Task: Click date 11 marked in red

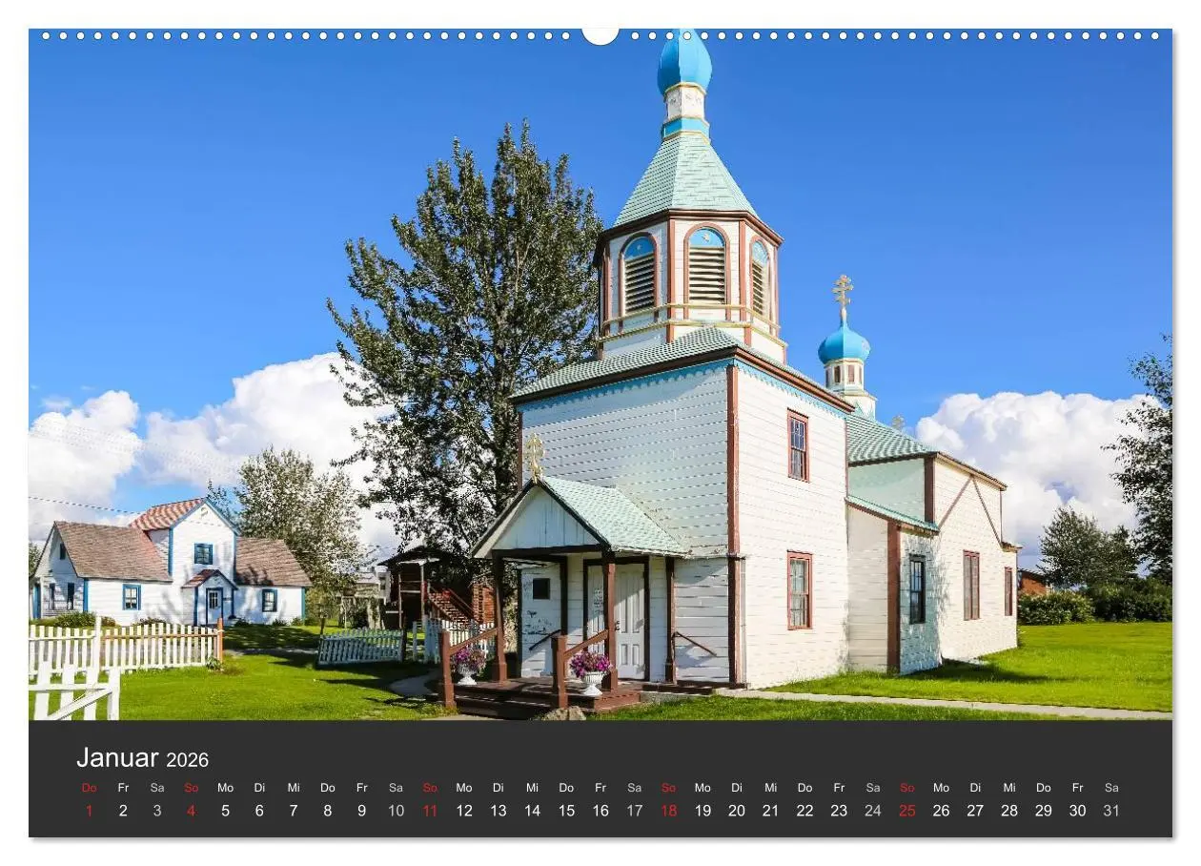Action: coord(430,811)
